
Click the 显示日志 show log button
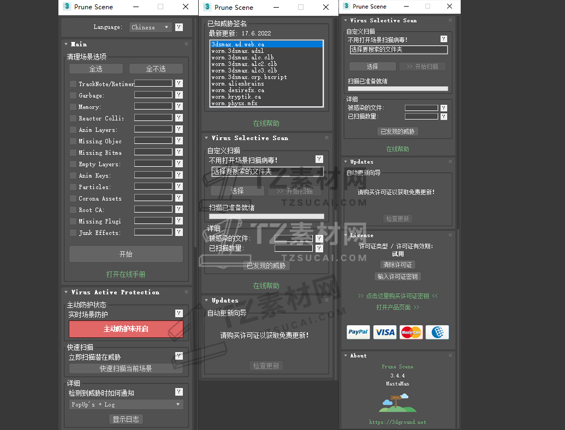pyautogui.click(x=126, y=419)
